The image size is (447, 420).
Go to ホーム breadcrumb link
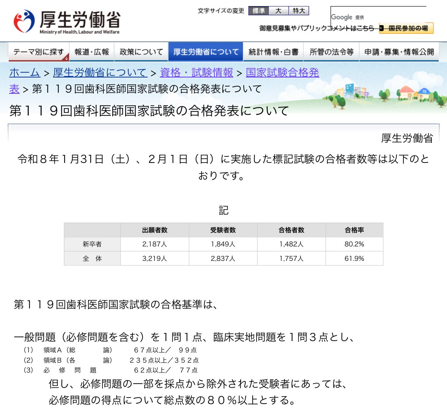pyautogui.click(x=25, y=73)
